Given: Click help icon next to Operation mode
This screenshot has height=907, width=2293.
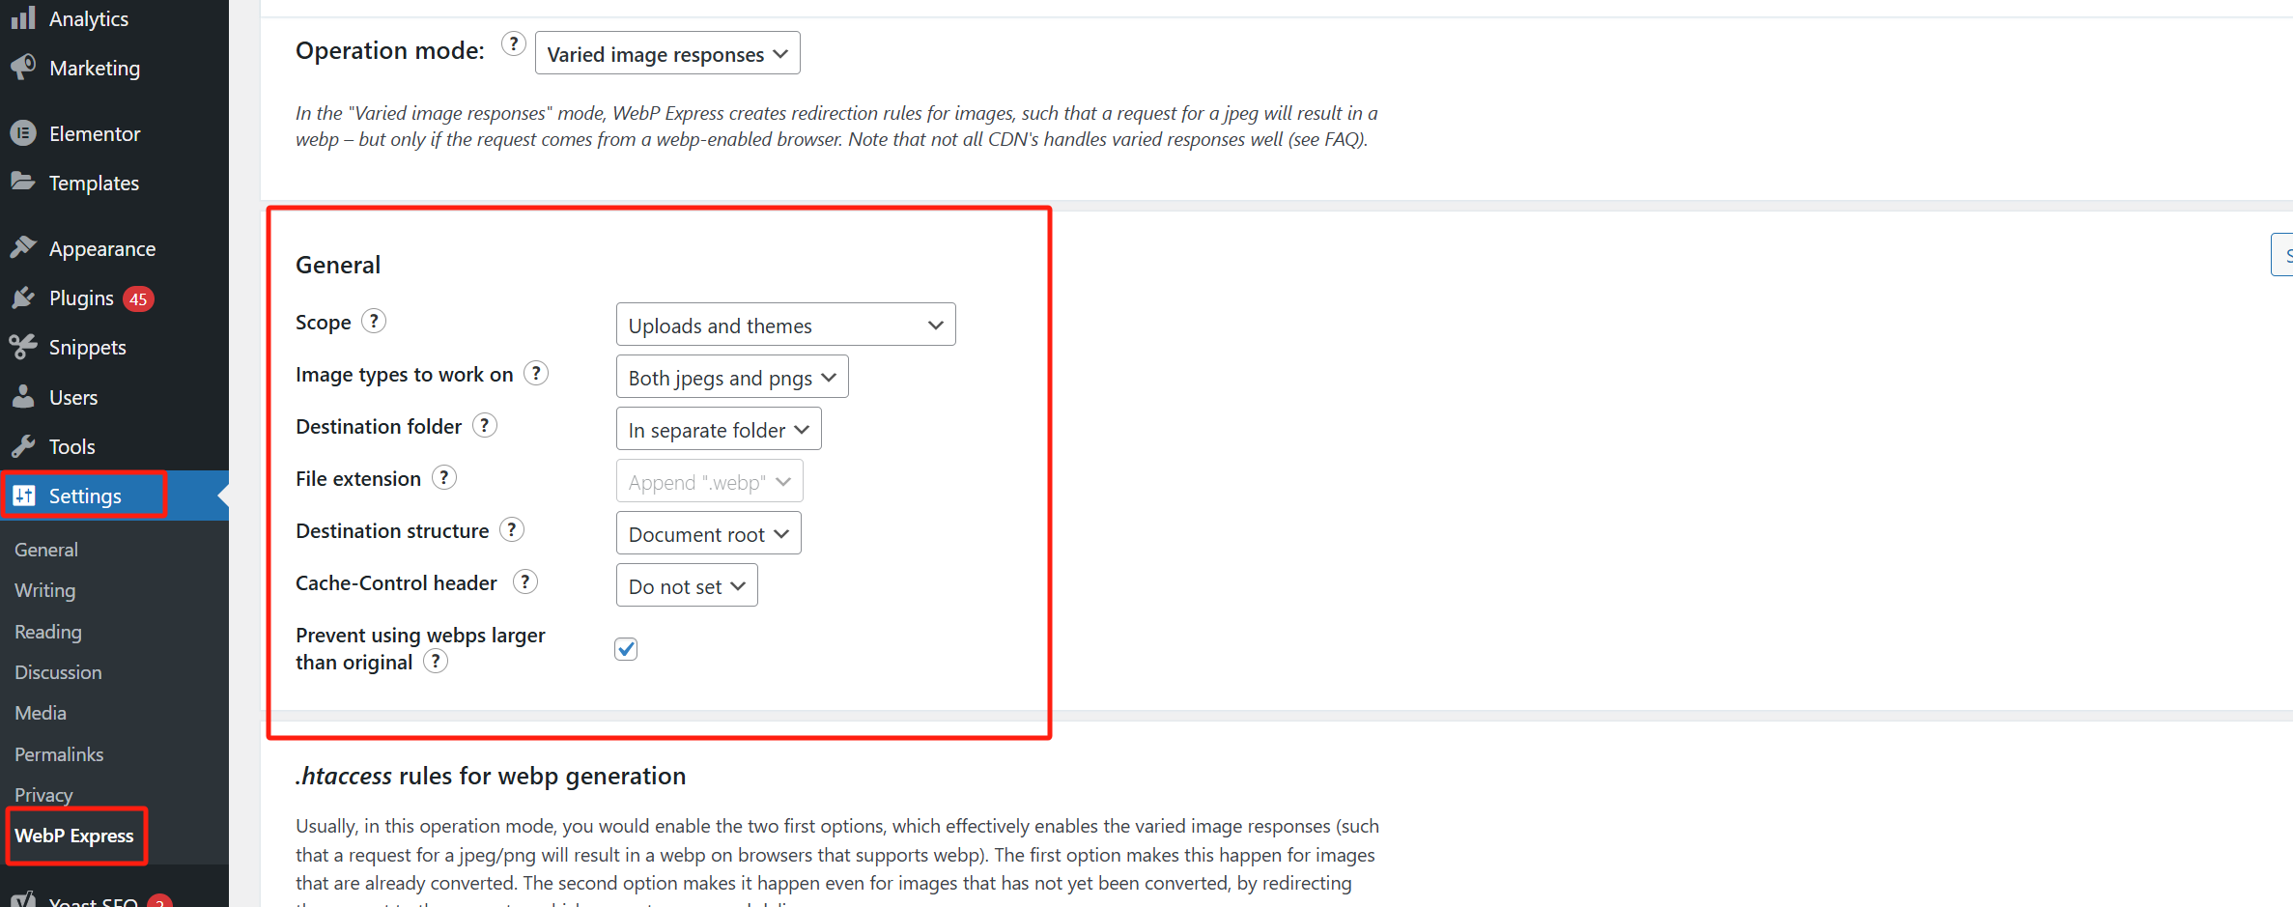Looking at the screenshot, I should pyautogui.click(x=514, y=44).
